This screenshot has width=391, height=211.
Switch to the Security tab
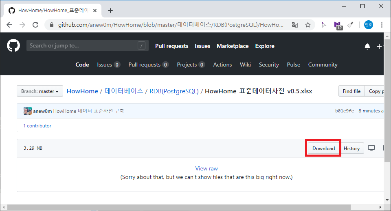tap(269, 65)
